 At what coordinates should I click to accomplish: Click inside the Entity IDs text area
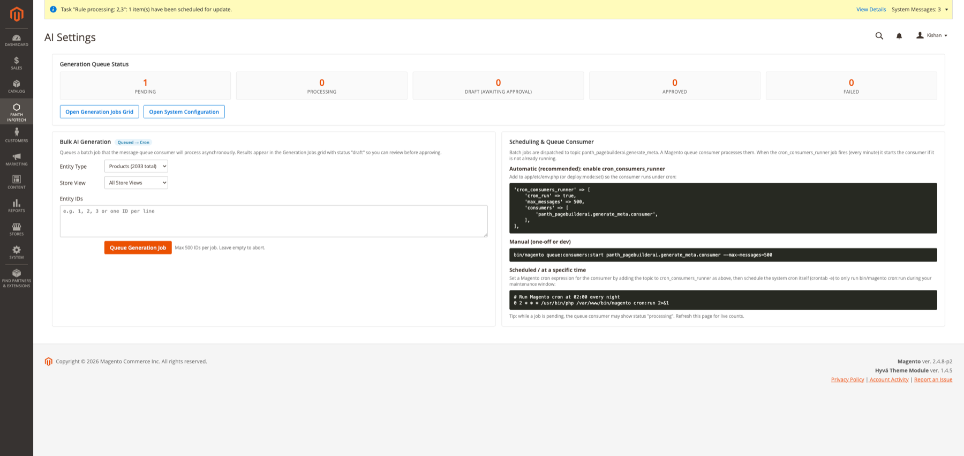[274, 221]
